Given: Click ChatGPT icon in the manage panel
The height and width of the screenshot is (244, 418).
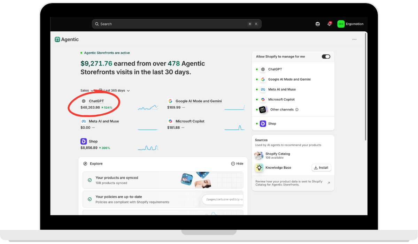Looking at the screenshot, I should [x=263, y=69].
